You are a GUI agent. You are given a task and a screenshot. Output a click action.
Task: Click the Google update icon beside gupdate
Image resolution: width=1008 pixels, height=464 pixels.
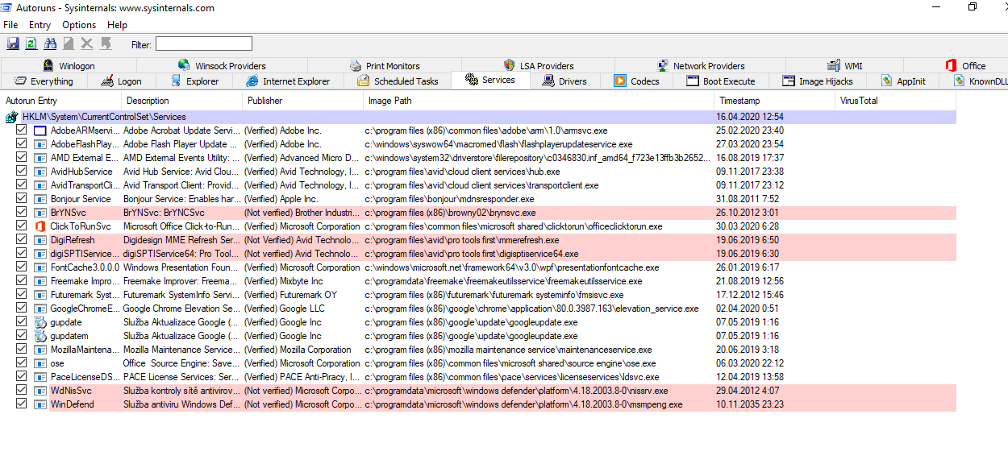(40, 322)
